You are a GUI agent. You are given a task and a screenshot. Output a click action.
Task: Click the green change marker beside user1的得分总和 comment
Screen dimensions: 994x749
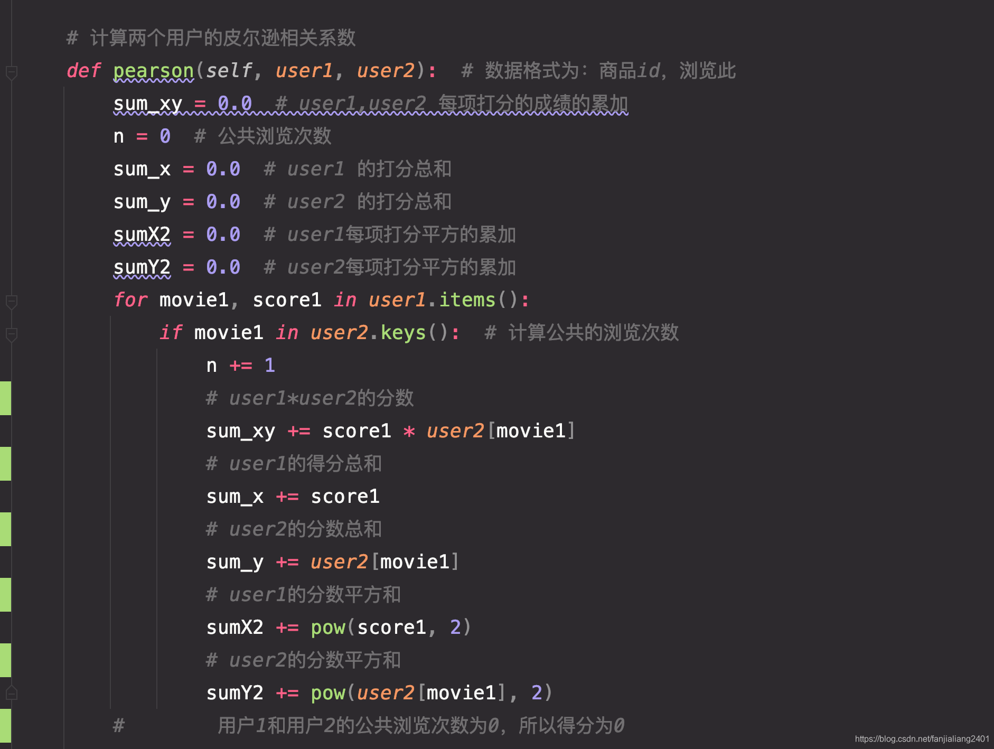5,464
